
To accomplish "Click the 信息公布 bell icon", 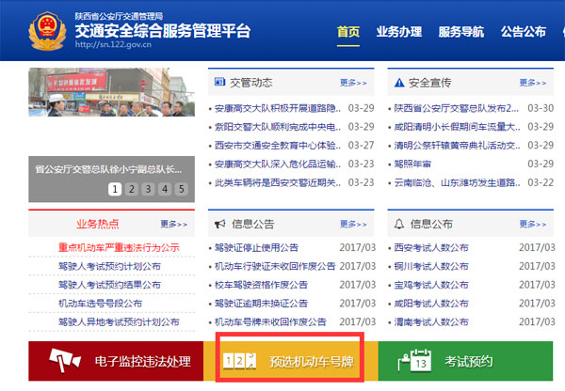I will click(x=399, y=224).
